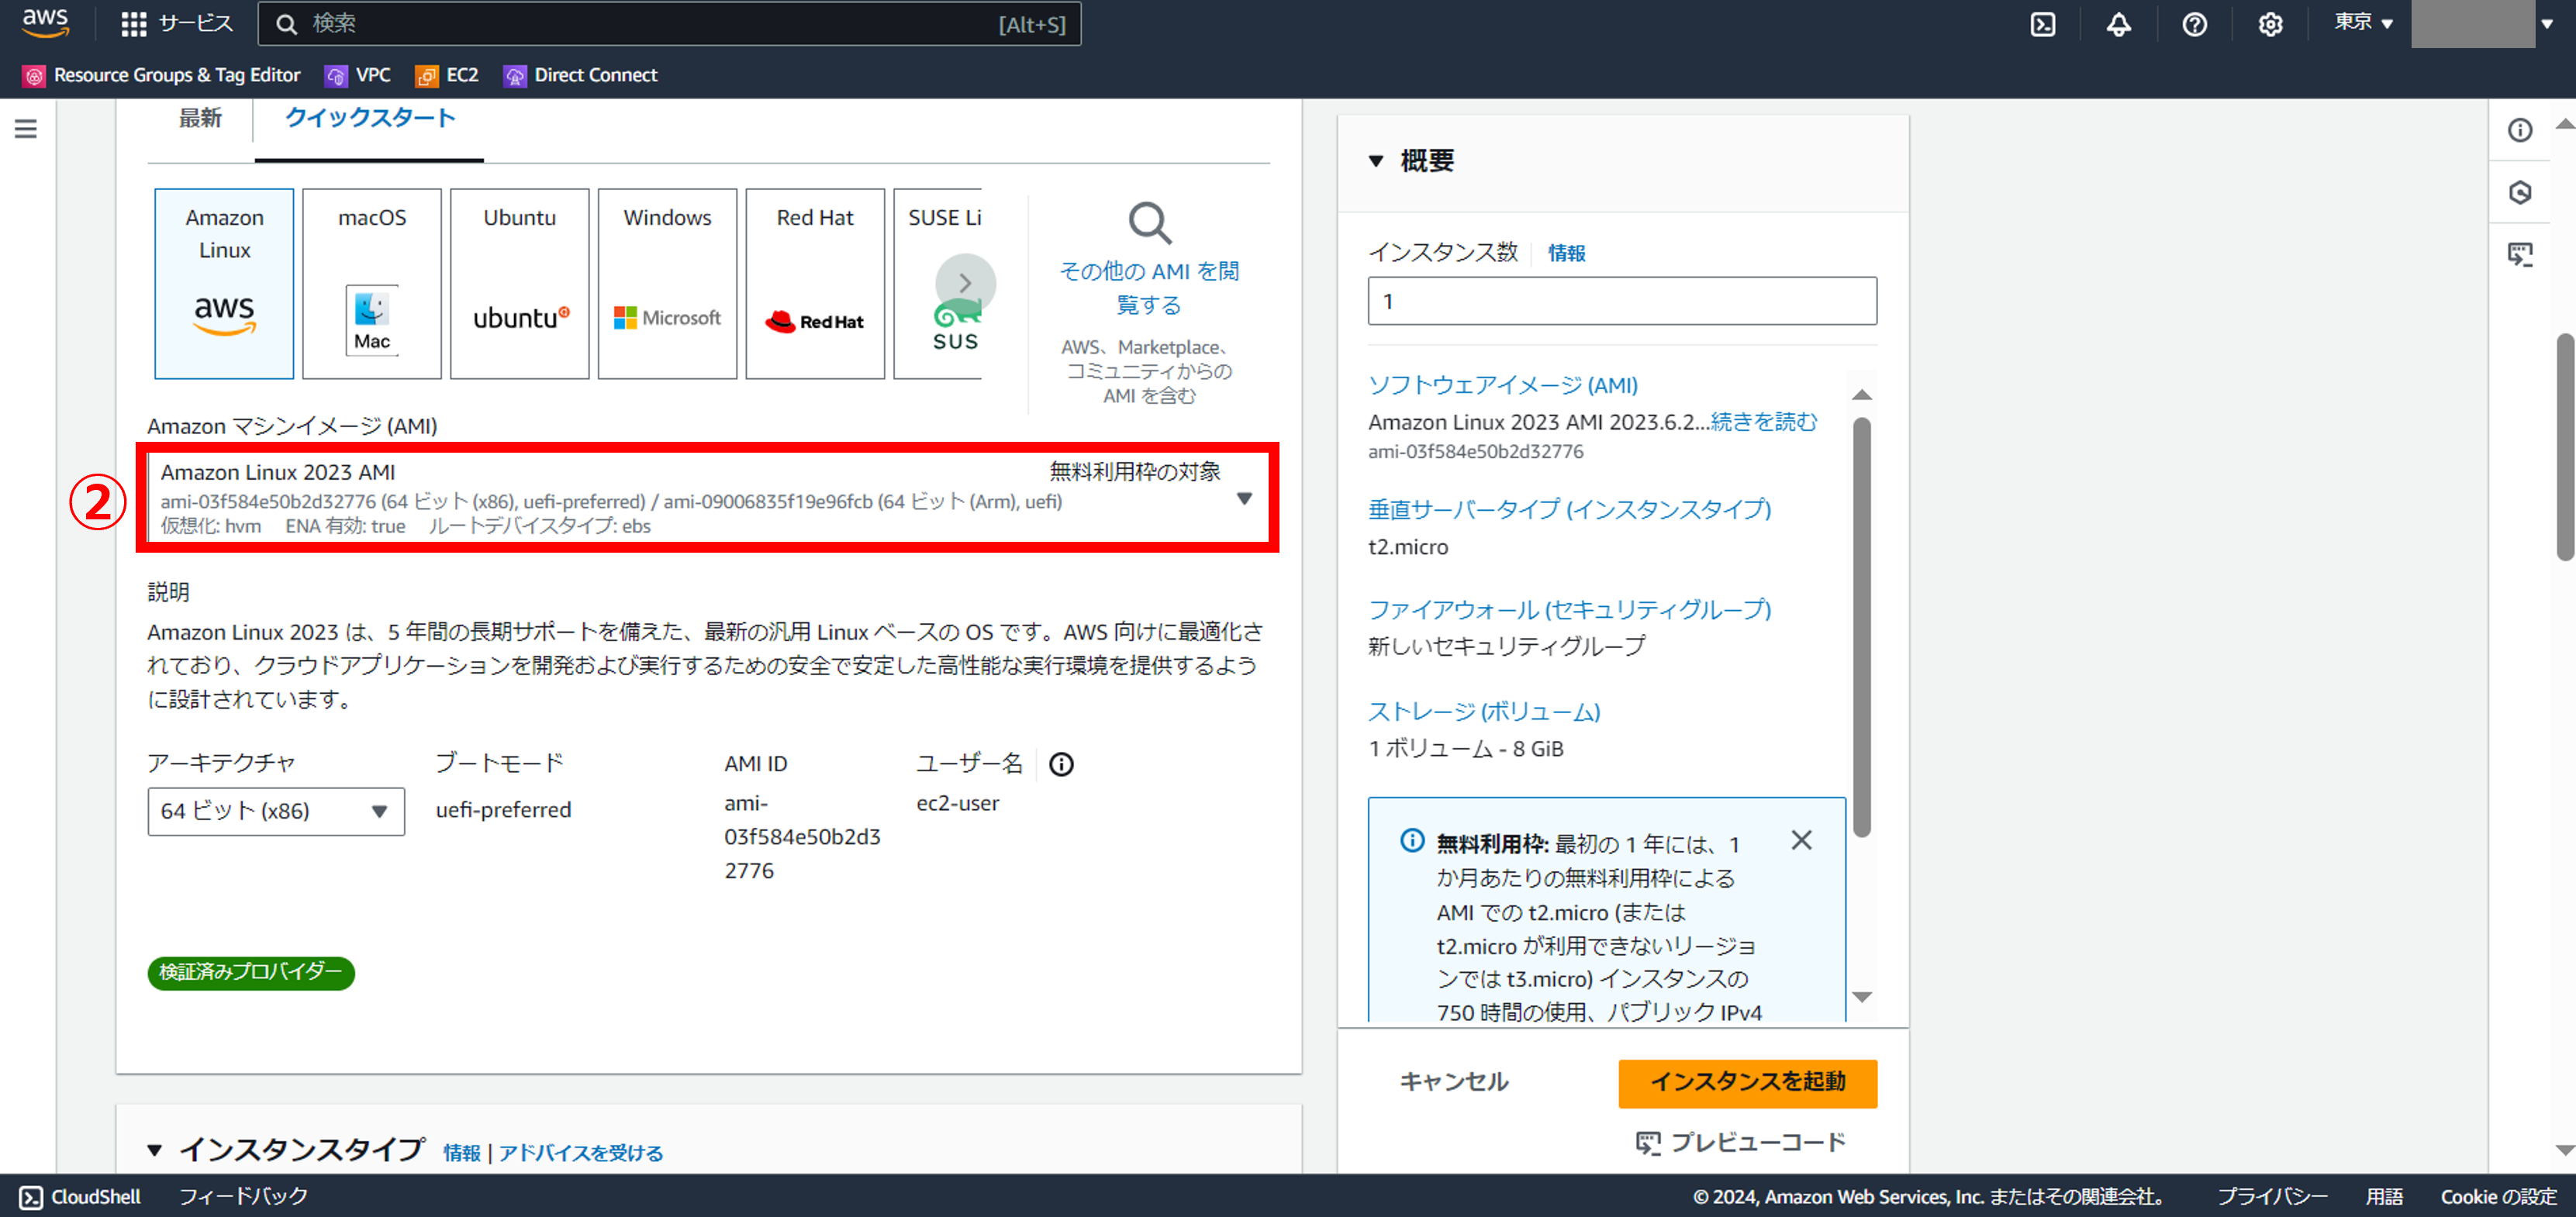Open ストレージ (ボリューム) link
The image size is (2576, 1217).
[x=1484, y=711]
